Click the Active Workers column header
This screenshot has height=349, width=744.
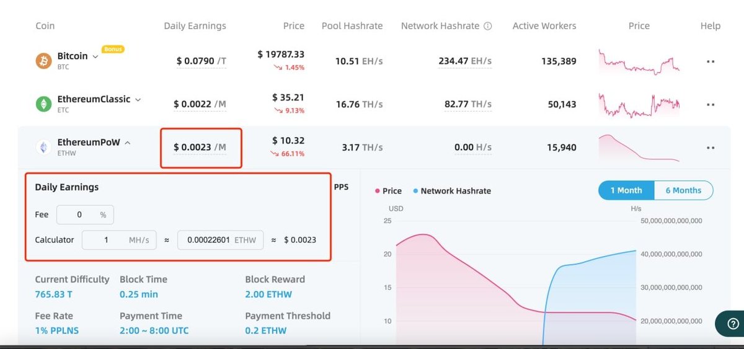(544, 26)
